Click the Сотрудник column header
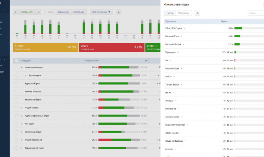The width and height of the screenshot is (264, 157). point(52,61)
